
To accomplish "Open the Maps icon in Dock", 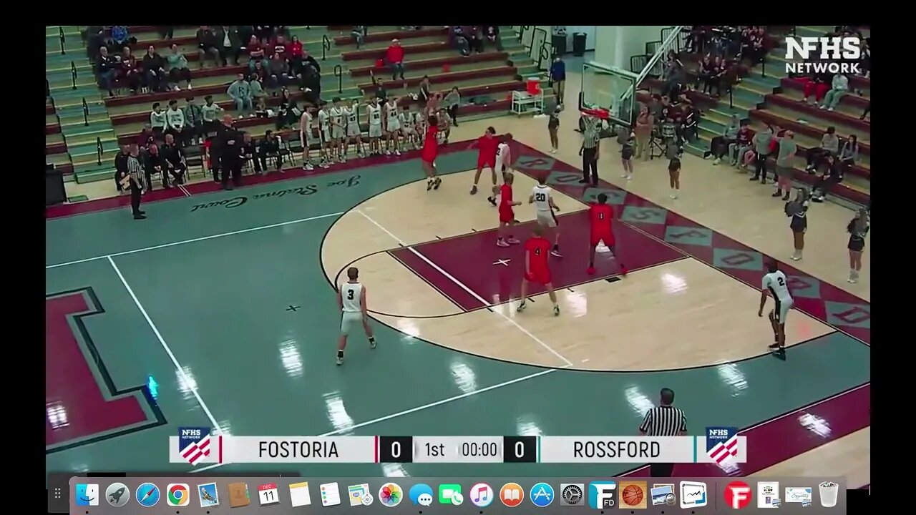I will coord(360,494).
